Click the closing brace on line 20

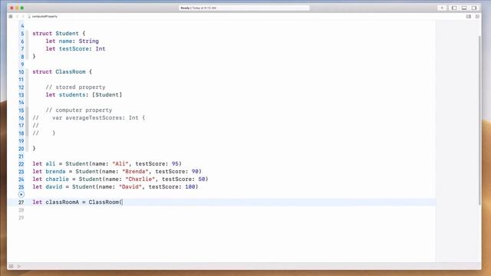tap(34, 148)
